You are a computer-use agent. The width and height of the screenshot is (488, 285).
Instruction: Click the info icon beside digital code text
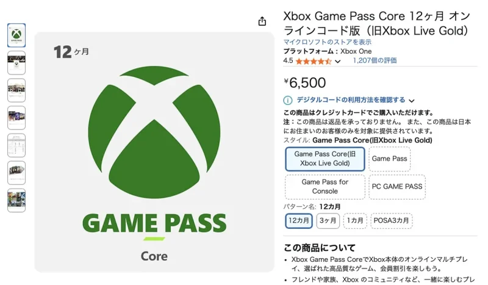click(288, 100)
